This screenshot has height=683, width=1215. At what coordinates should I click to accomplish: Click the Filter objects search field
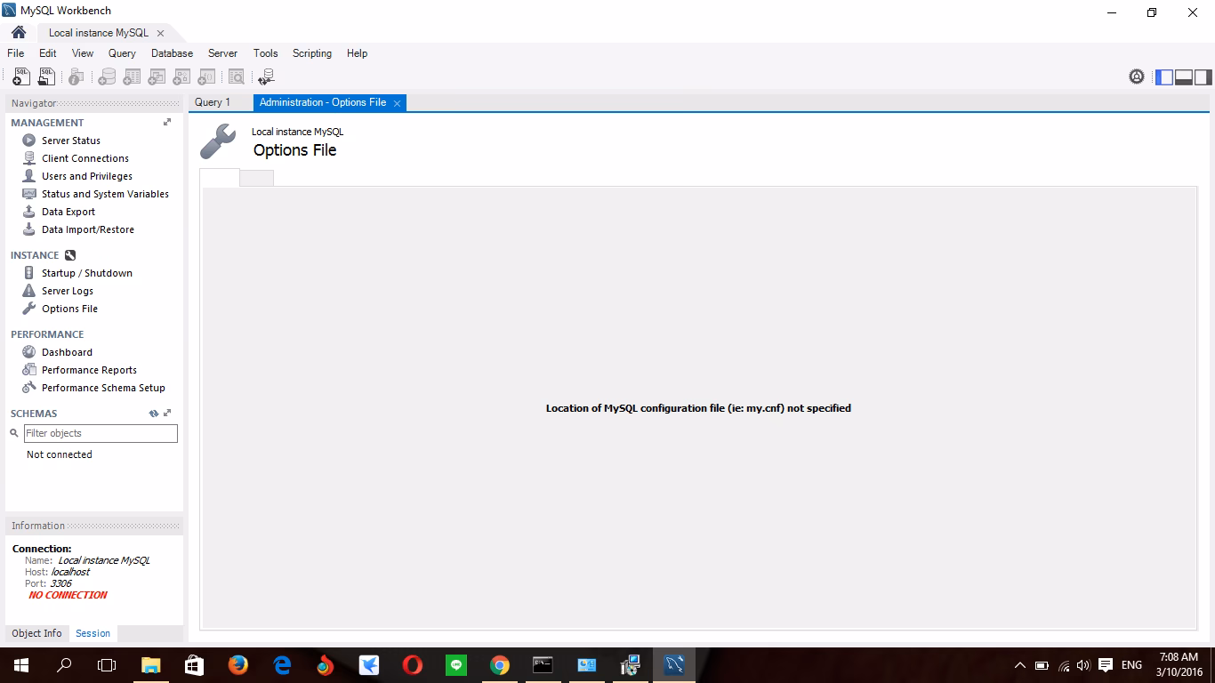(100, 433)
